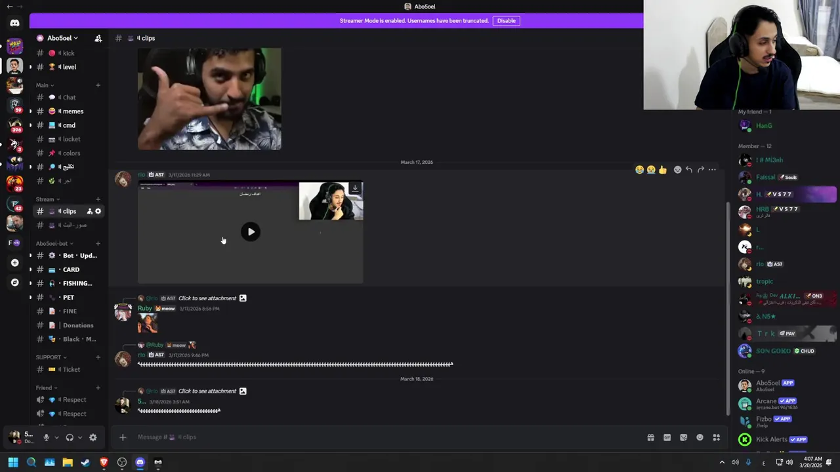Open more options for rio's message
The width and height of the screenshot is (840, 472).
pyautogui.click(x=712, y=170)
